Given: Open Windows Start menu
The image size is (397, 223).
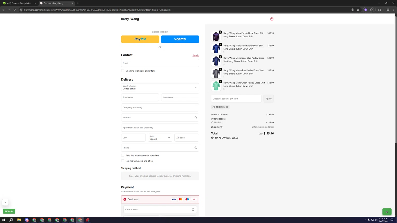Looking at the screenshot, I should tap(4, 220).
